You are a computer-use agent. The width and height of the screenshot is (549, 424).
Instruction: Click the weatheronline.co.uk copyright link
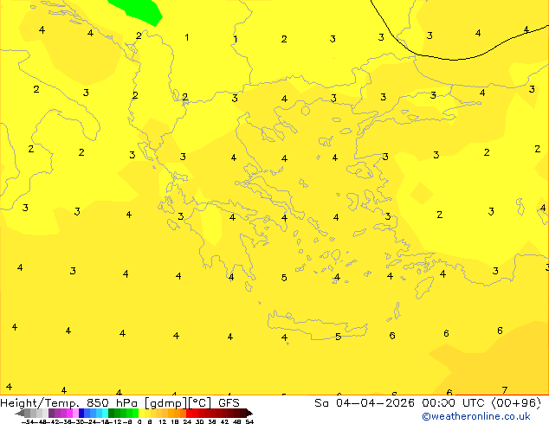(476, 416)
